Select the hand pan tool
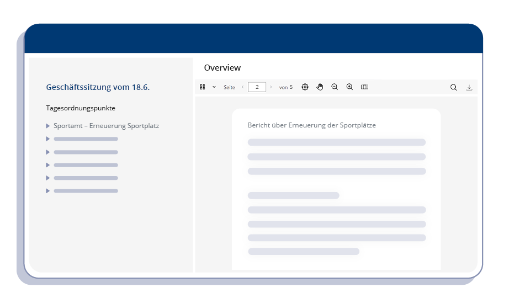Screen dimensions: 530x298 [x=320, y=87]
